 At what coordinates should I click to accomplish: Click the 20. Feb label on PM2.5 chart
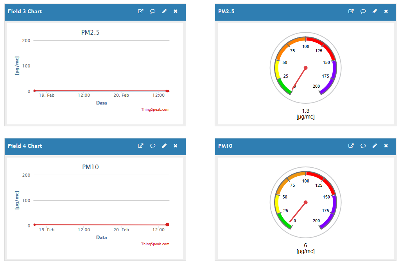pyautogui.click(x=121, y=96)
